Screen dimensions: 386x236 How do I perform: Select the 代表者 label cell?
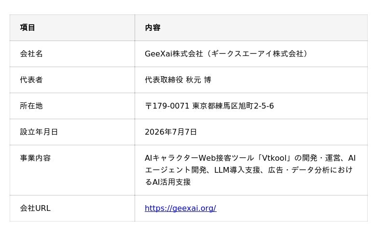pyautogui.click(x=72, y=80)
